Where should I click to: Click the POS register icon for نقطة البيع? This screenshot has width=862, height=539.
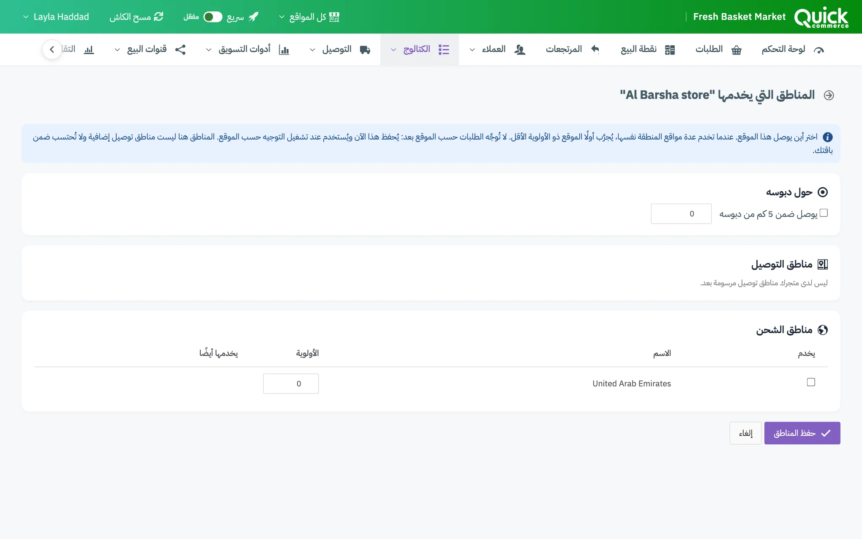click(x=670, y=50)
